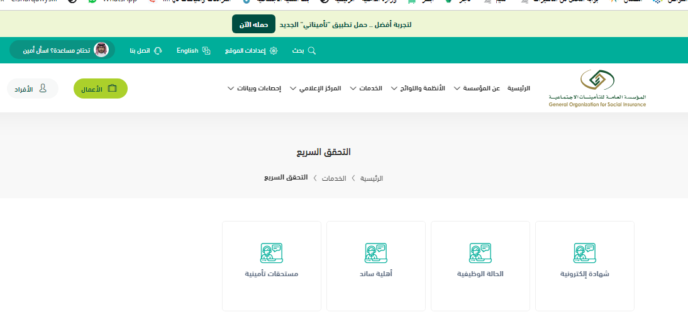Viewport: 688px width, 332px height.
Task: Click the حمله الآن download button
Action: point(253,24)
